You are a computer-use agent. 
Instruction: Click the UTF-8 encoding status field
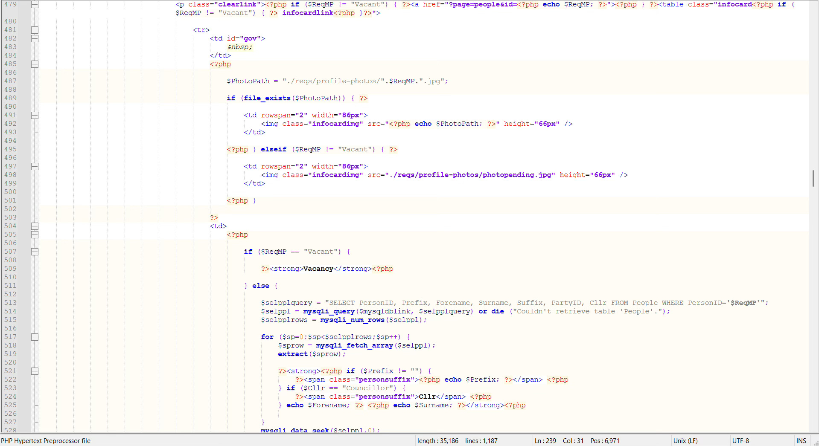740,441
